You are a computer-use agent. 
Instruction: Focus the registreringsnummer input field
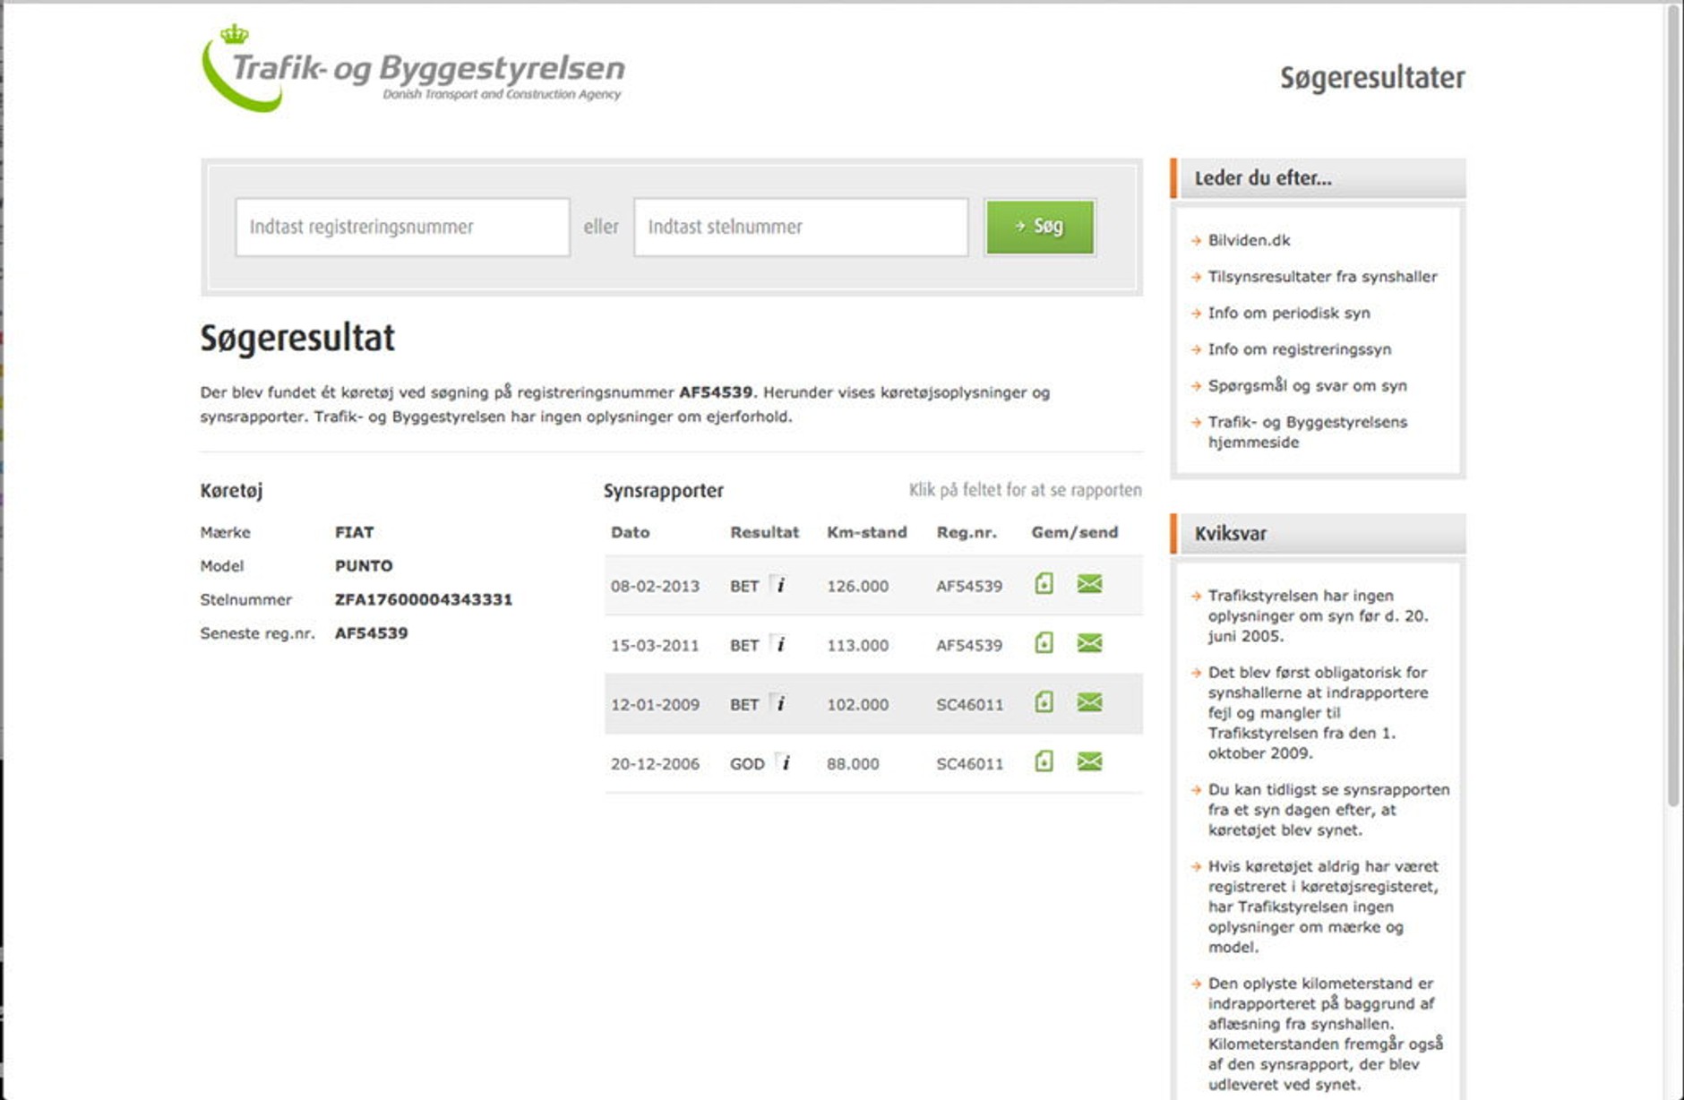coord(402,228)
